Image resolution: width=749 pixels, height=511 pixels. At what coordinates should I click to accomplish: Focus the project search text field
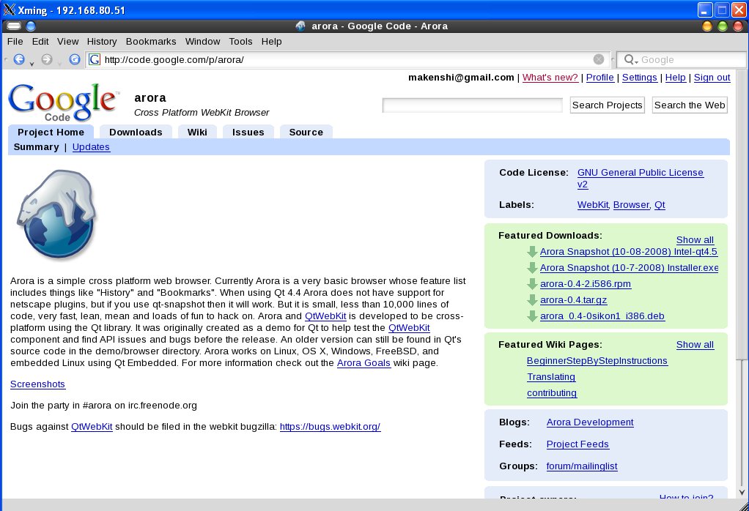(x=473, y=105)
